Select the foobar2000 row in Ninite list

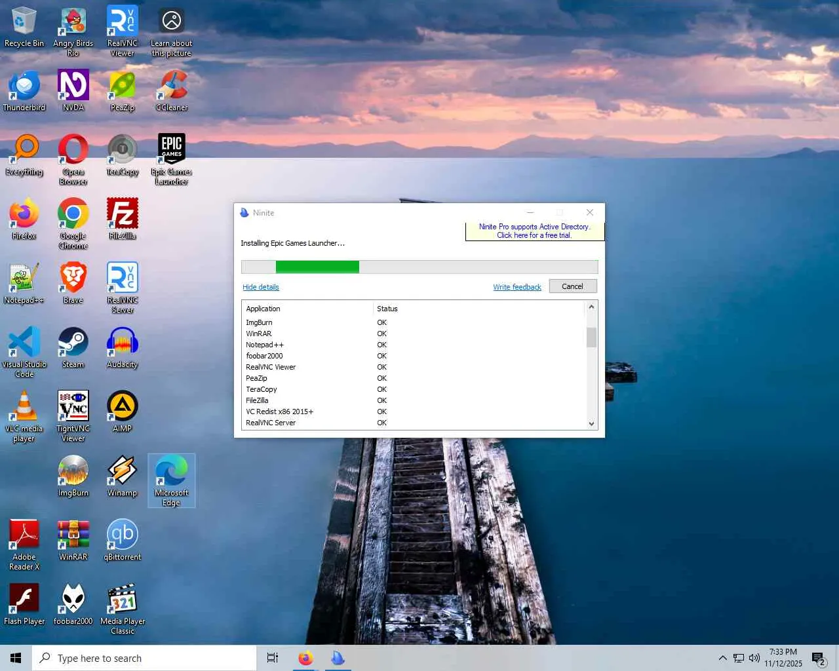(413, 356)
